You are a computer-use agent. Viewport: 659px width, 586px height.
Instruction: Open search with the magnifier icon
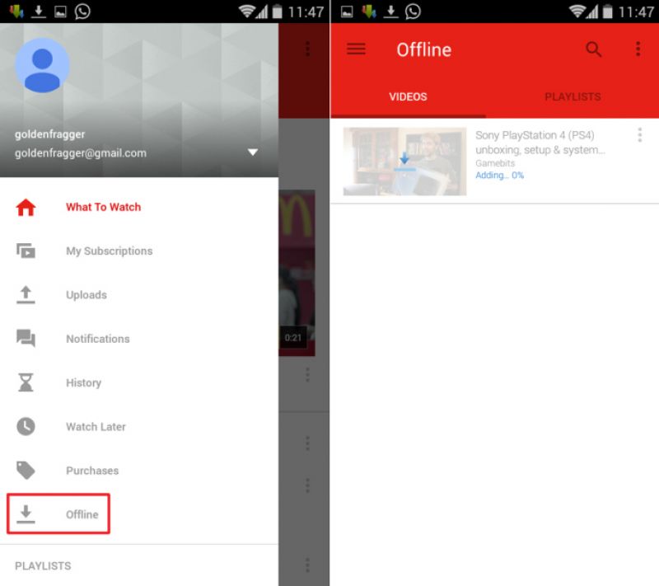593,49
